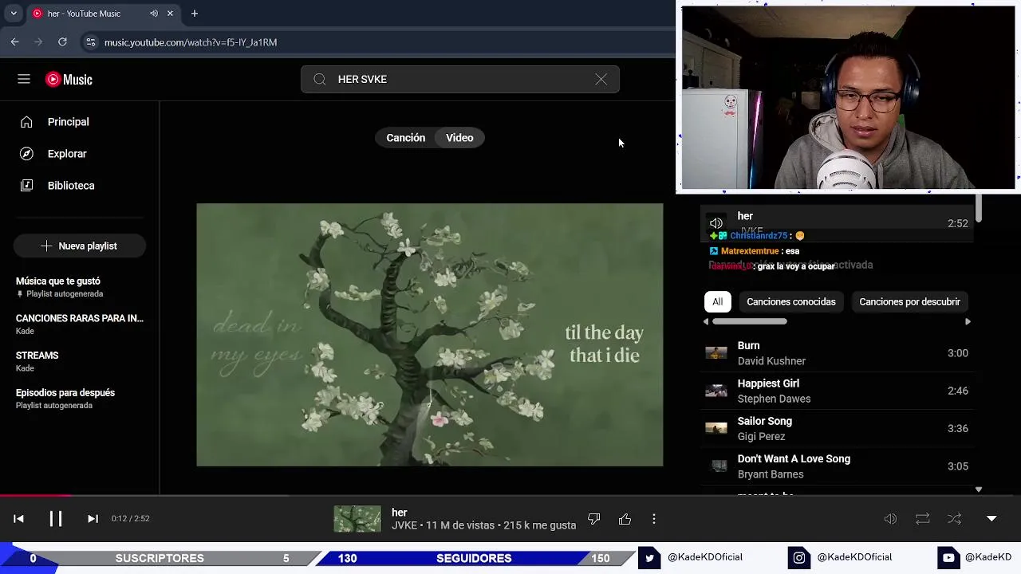Image resolution: width=1021 pixels, height=574 pixels.
Task: Clear the HER SVKE search text
Action: point(601,79)
